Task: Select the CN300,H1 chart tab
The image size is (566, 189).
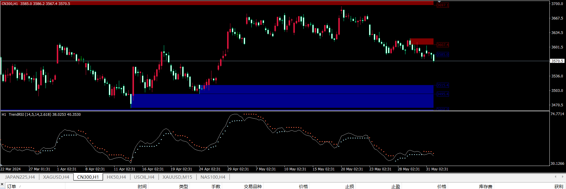Action: 88,177
